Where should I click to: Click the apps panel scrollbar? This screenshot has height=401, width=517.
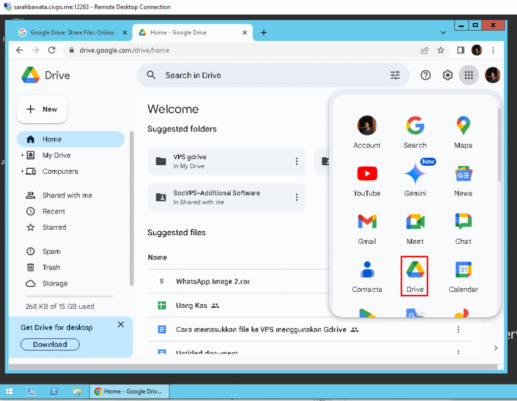tap(499, 145)
